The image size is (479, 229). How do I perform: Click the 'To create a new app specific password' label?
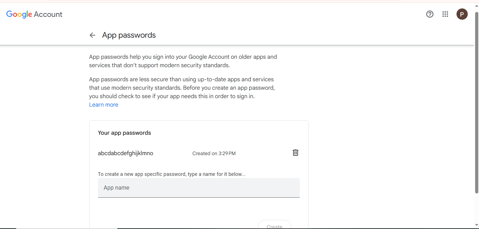tap(171, 174)
